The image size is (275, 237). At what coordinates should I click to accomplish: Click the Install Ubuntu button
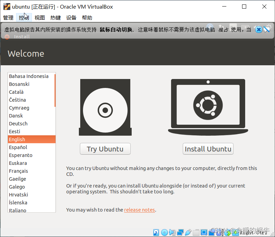208,149
